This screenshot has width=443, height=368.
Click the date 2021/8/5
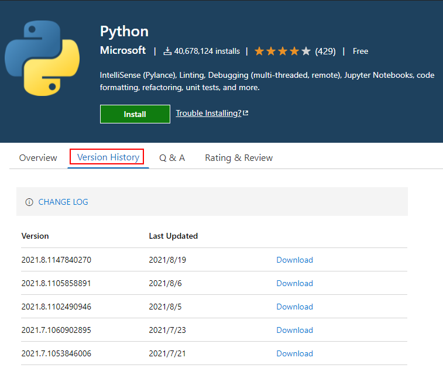click(x=165, y=307)
